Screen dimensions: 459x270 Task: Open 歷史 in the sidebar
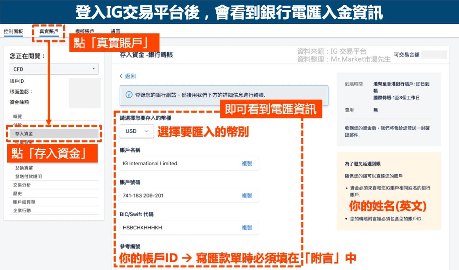coord(18,194)
